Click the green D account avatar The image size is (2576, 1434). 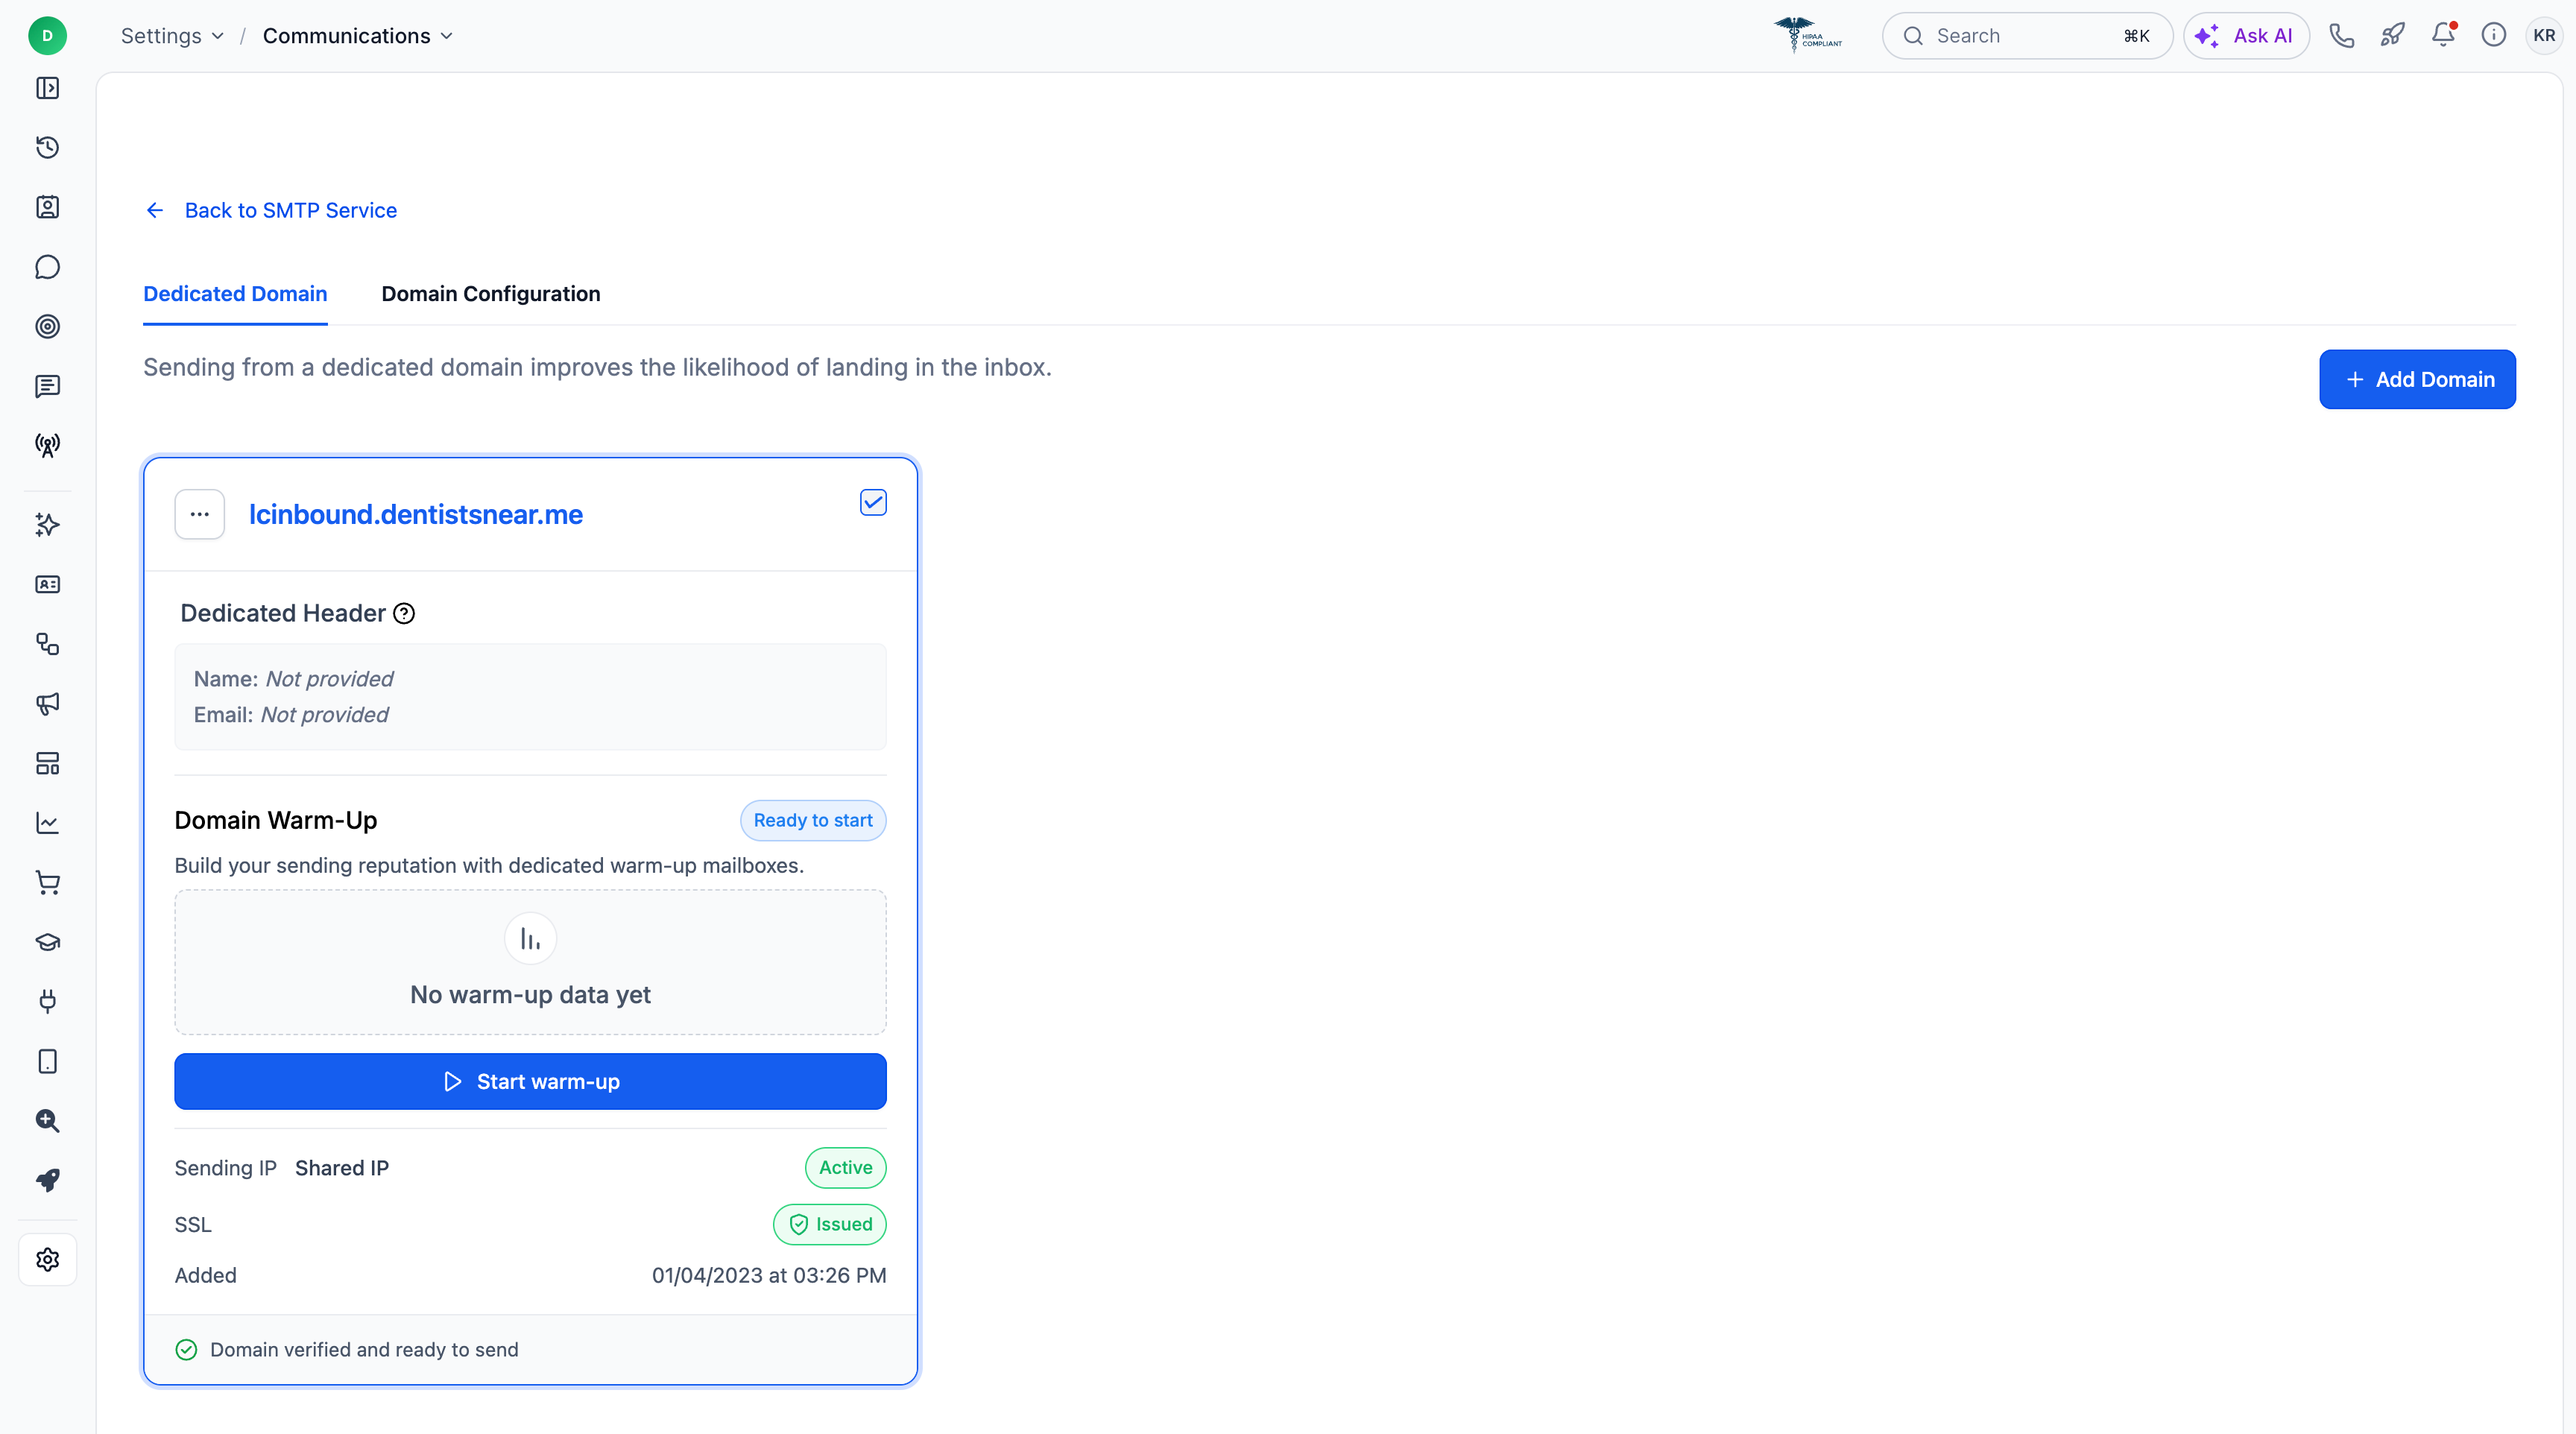click(47, 36)
